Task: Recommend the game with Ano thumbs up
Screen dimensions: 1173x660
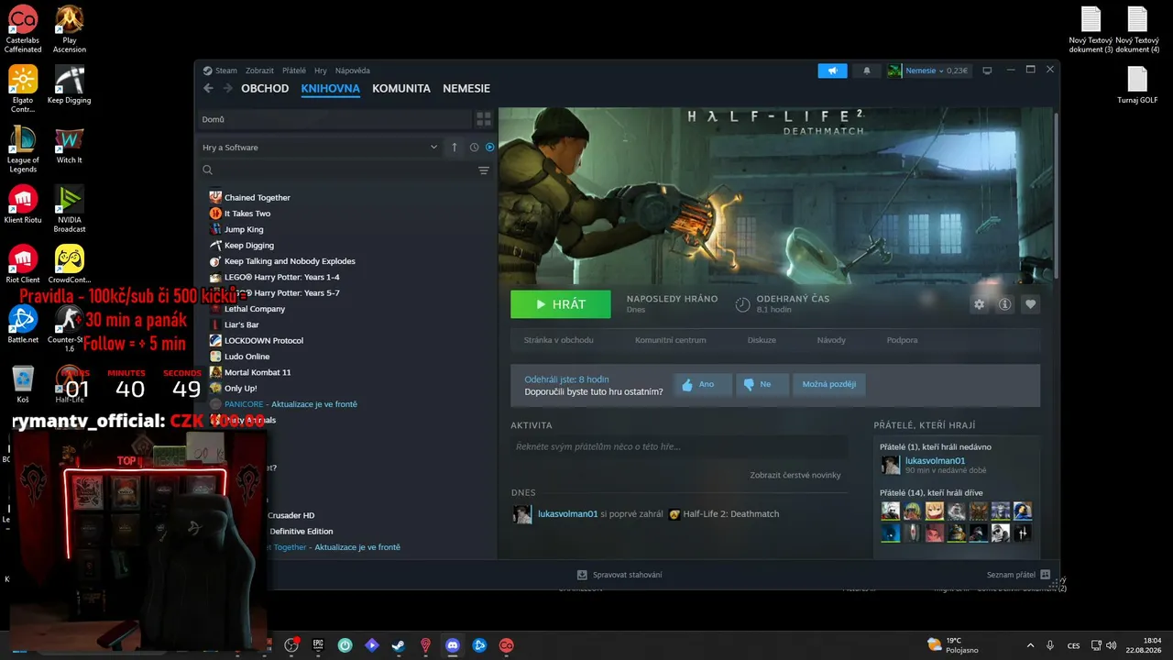Action: click(703, 385)
